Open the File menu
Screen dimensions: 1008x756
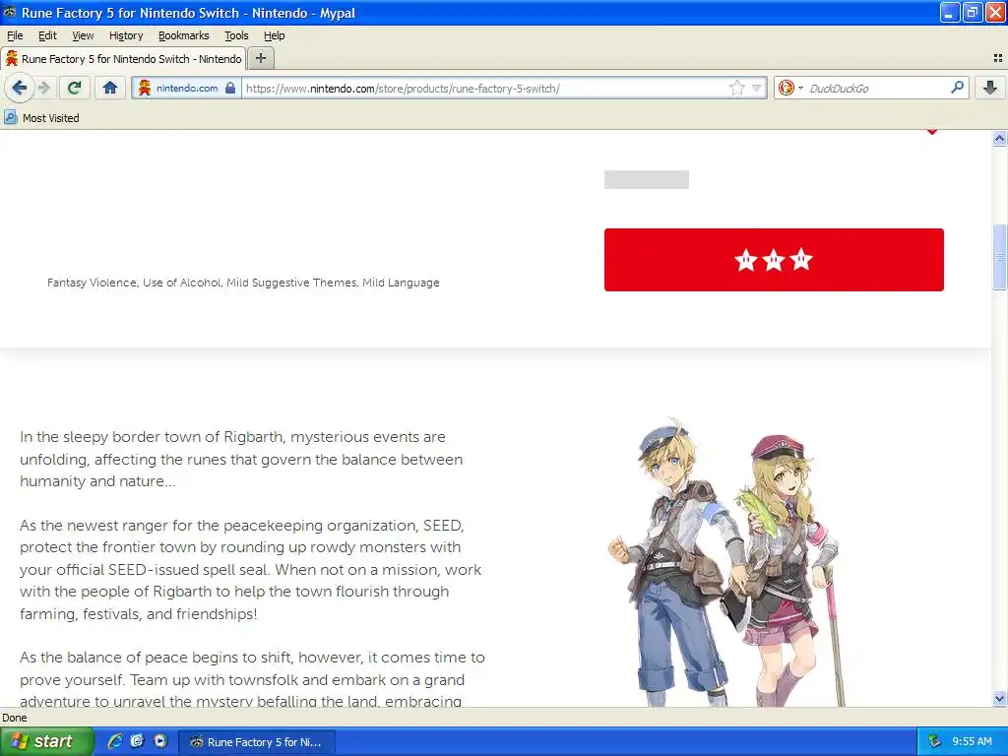15,35
